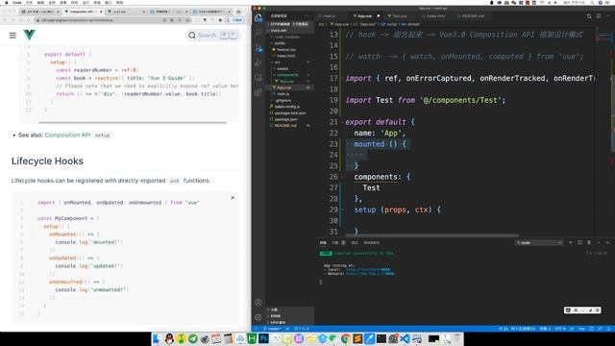Split the terminal panel
Viewport: 615px width, 346px height.
(x=579, y=243)
